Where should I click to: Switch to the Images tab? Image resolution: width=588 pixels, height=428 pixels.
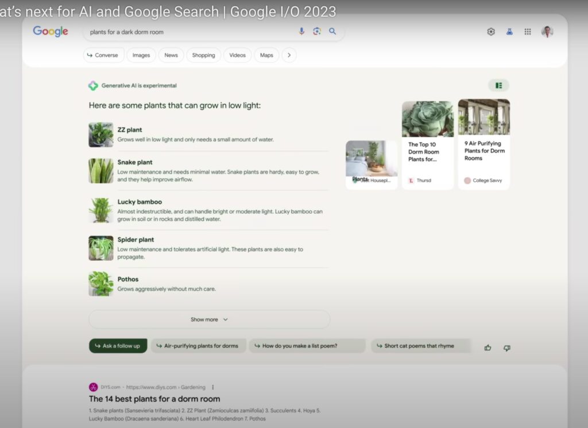tap(141, 55)
